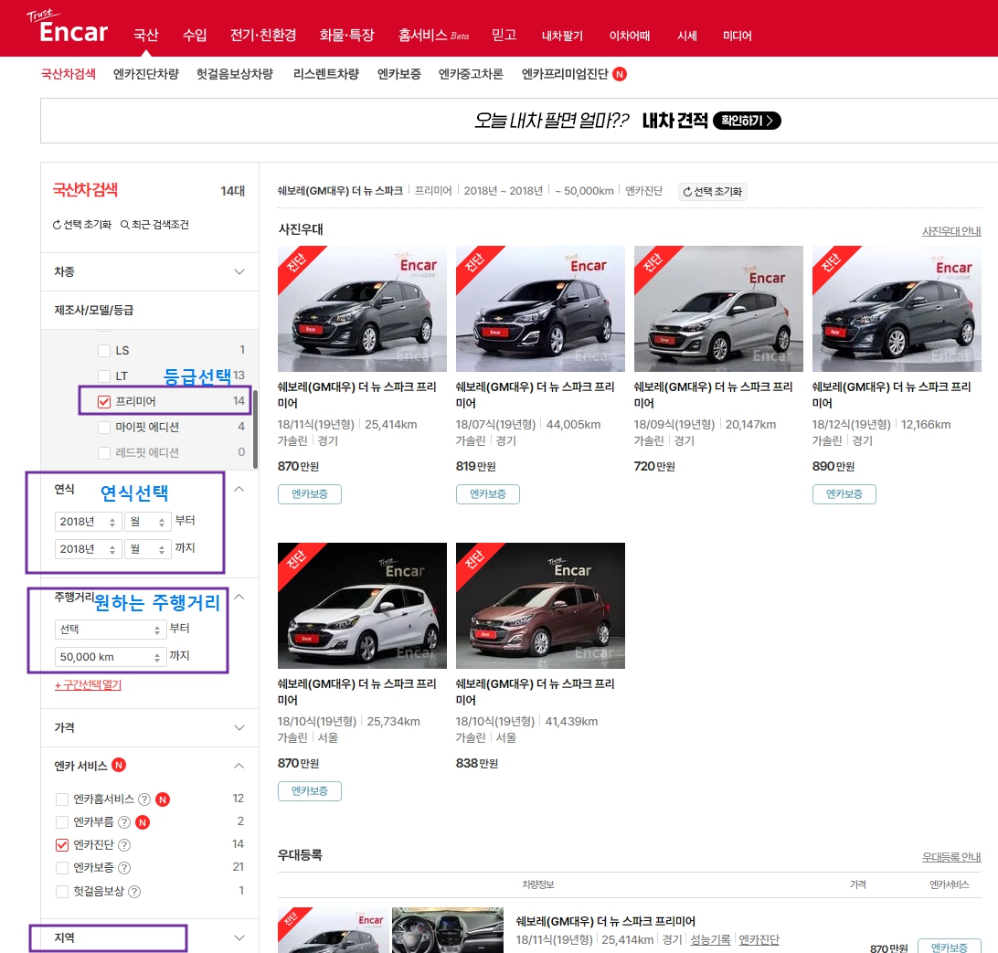The image size is (998, 953).
Task: Open the start month 월 dropdown
Action: tap(148, 522)
